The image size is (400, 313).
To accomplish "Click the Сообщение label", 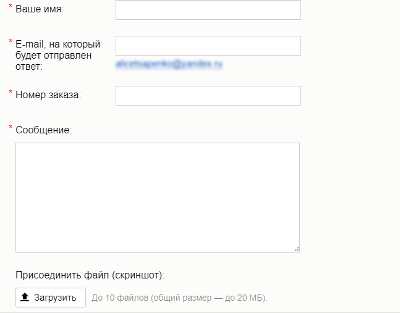I will coord(44,130).
